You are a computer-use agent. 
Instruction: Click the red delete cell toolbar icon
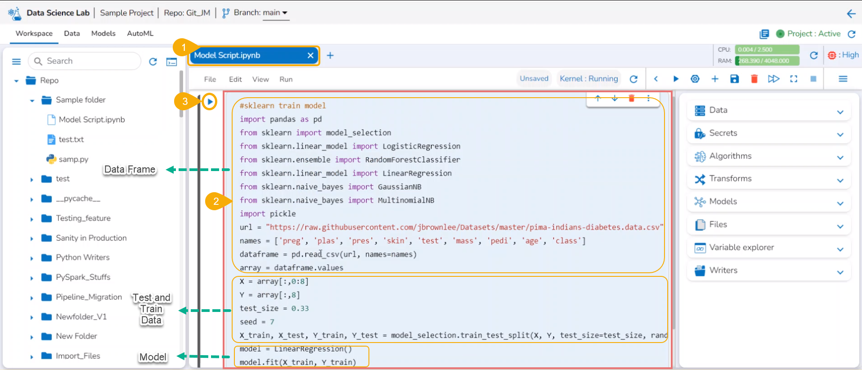[754, 79]
